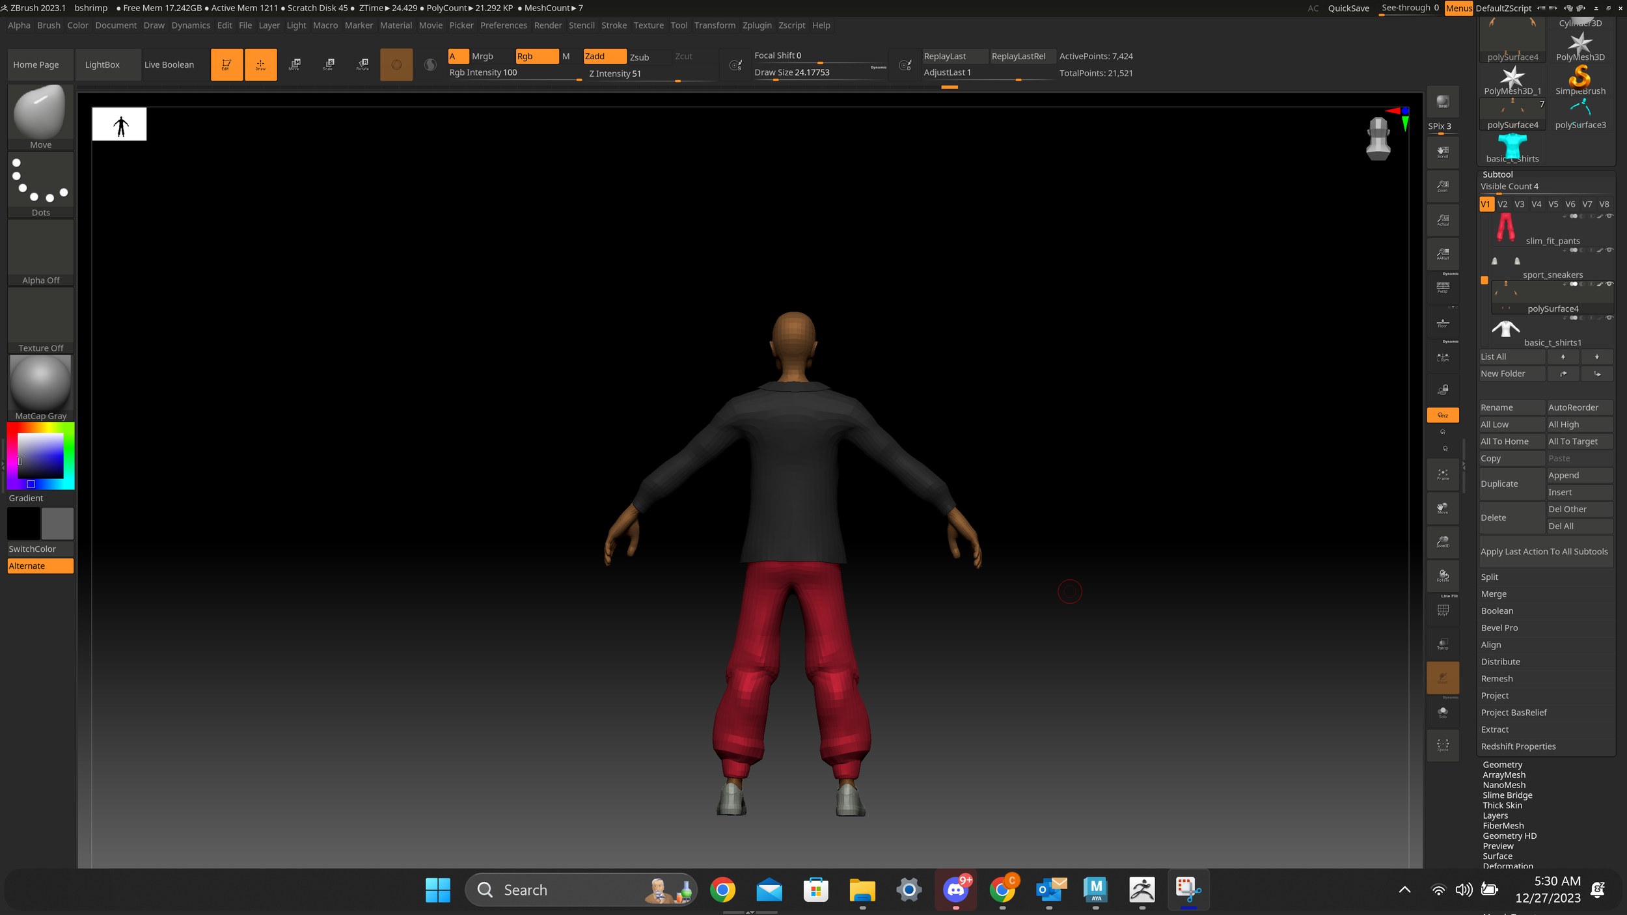Click the Move view icon in right shelf

pos(1442,509)
